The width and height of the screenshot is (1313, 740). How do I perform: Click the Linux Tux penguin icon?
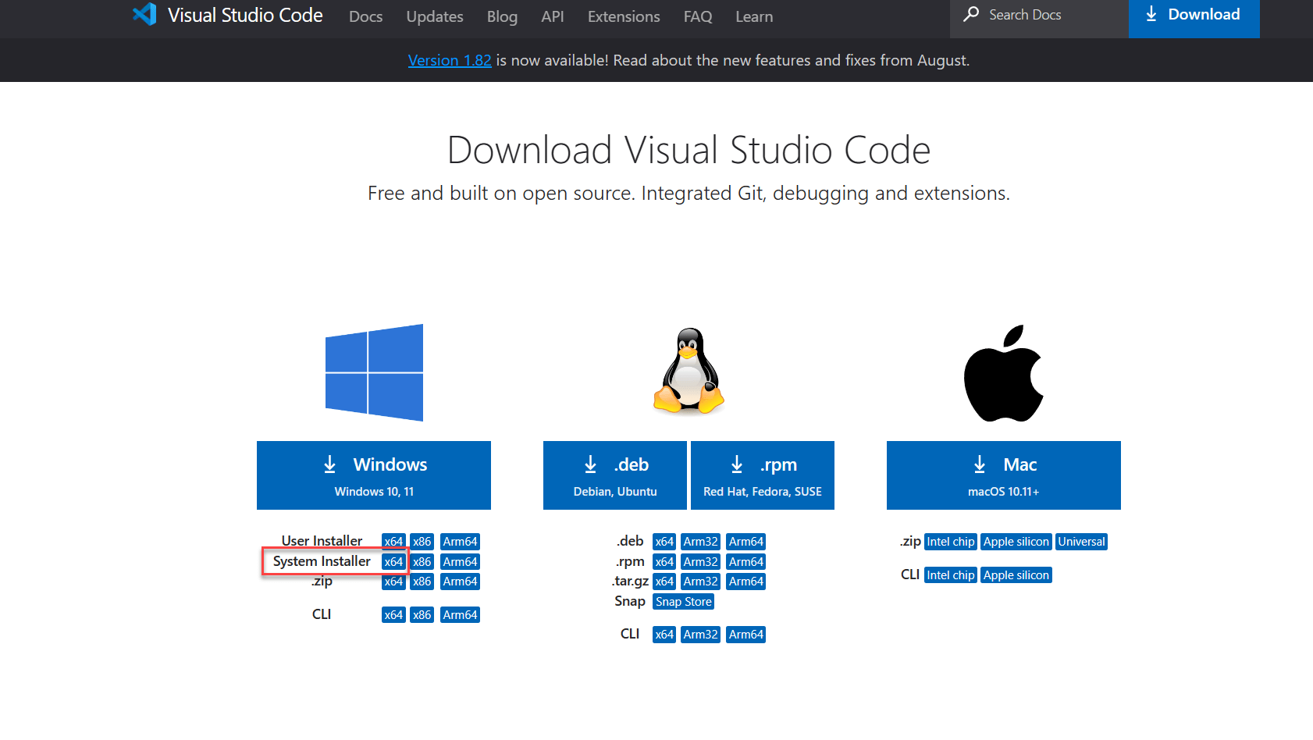[689, 371]
